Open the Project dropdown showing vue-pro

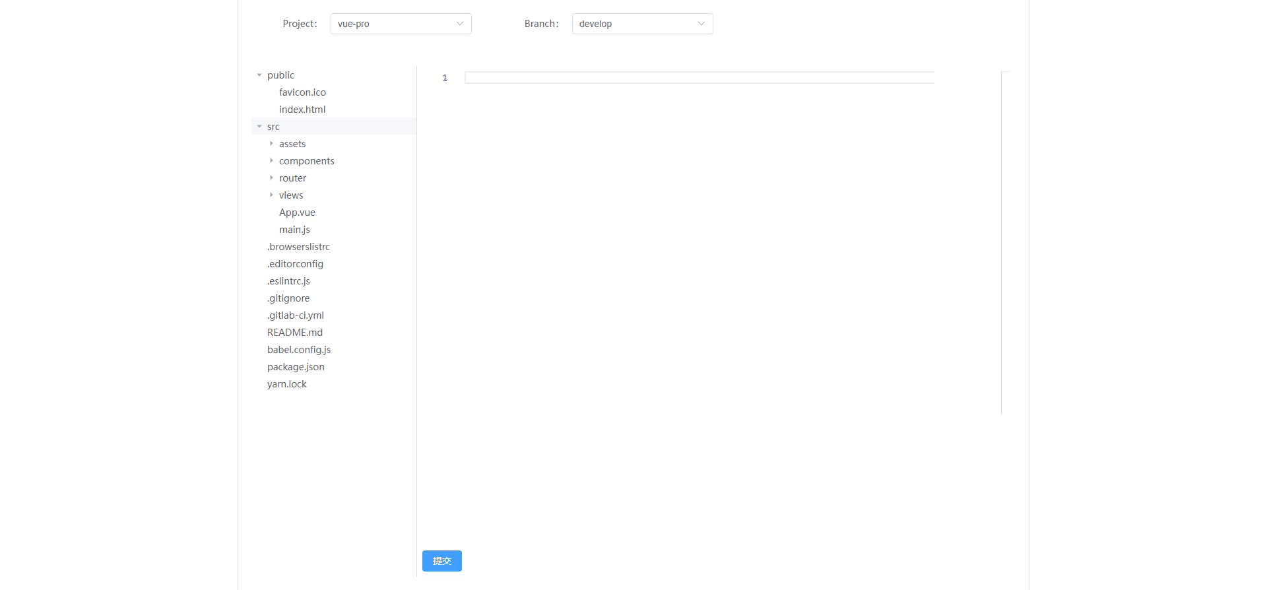point(401,24)
